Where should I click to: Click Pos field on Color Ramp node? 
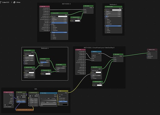click(x=51, y=102)
